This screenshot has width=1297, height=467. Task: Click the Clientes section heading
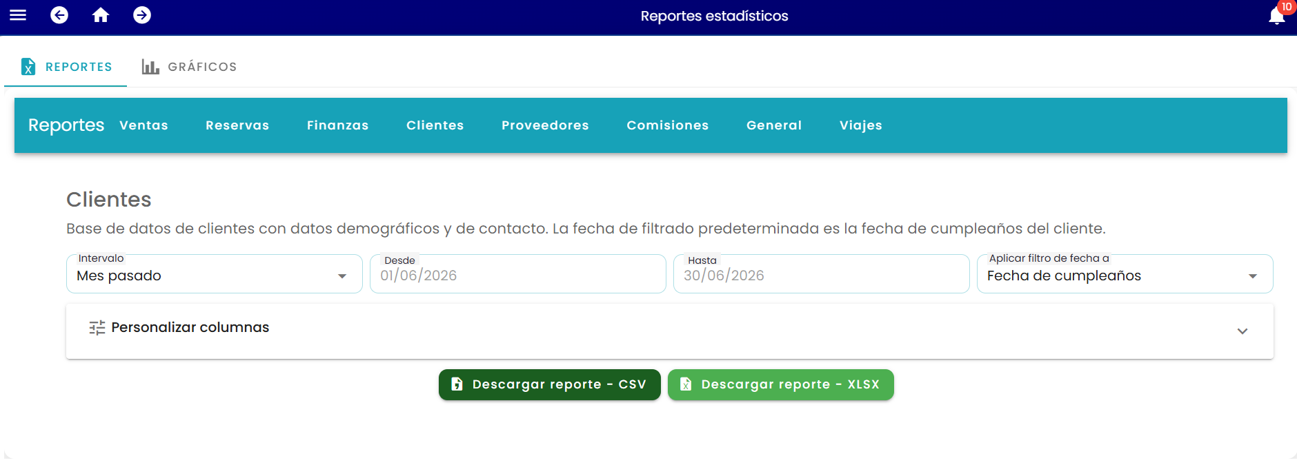[x=109, y=199]
